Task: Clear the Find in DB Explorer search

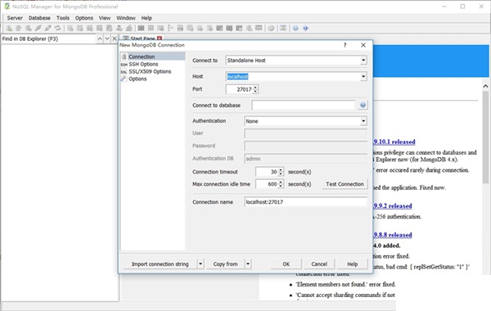Action: point(115,38)
